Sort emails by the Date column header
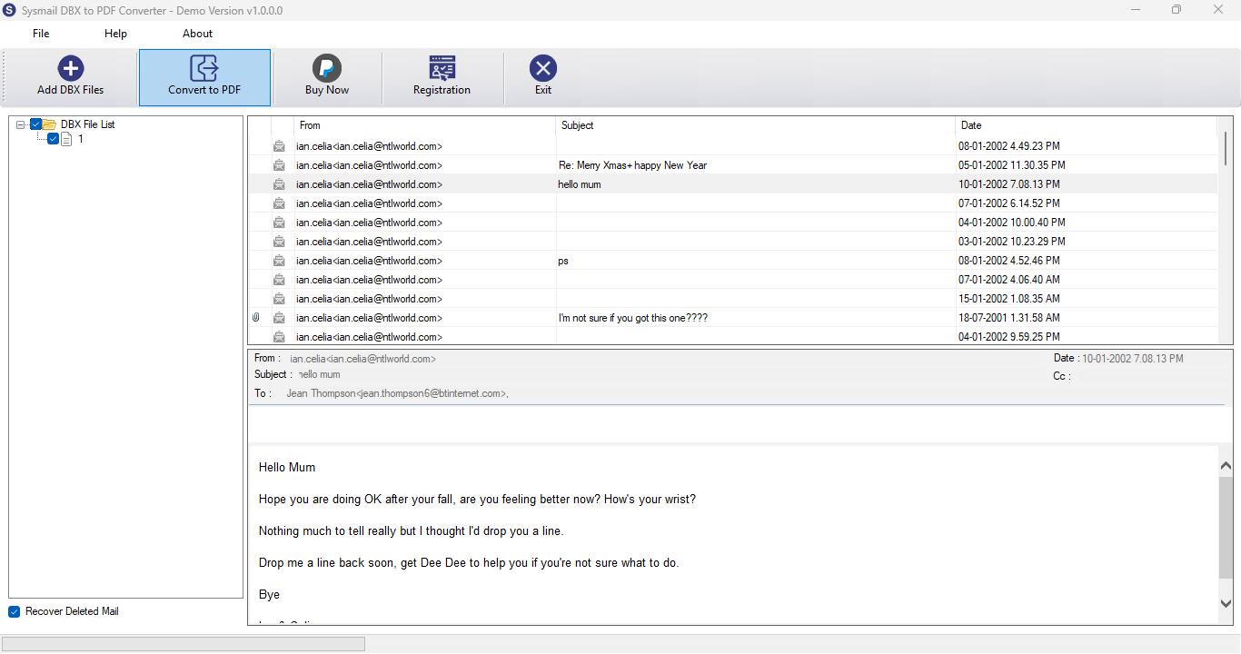This screenshot has height=654, width=1241. point(1086,125)
